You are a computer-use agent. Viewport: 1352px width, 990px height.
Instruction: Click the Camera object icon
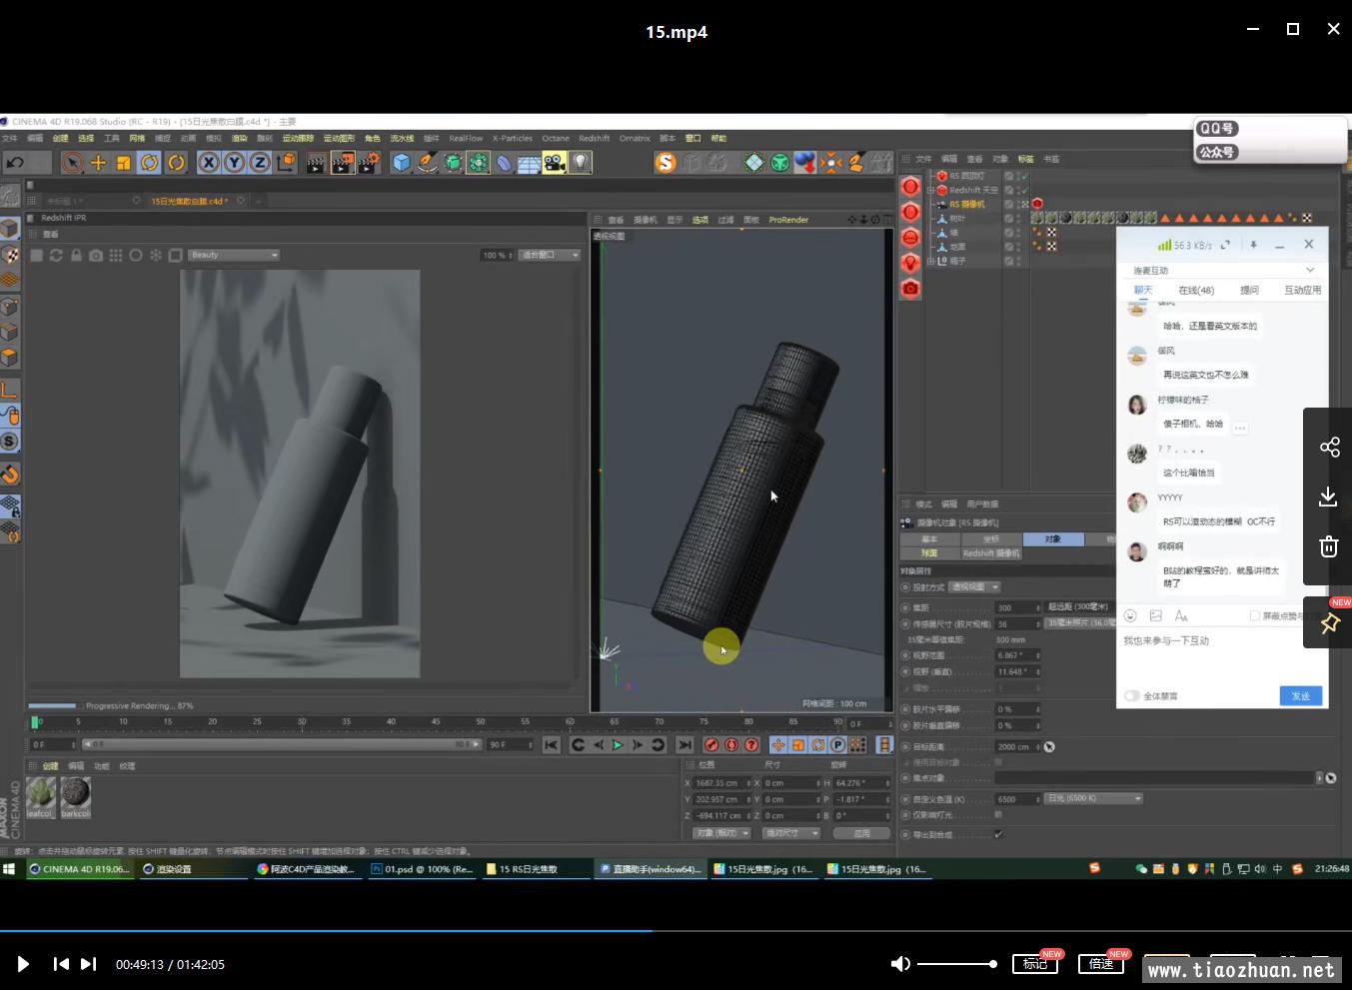pos(555,162)
